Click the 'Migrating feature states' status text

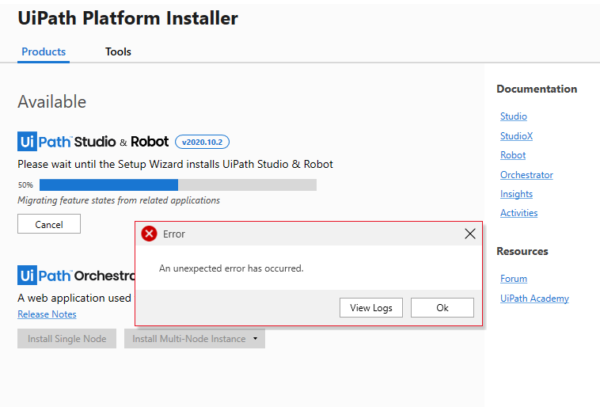coord(119,200)
